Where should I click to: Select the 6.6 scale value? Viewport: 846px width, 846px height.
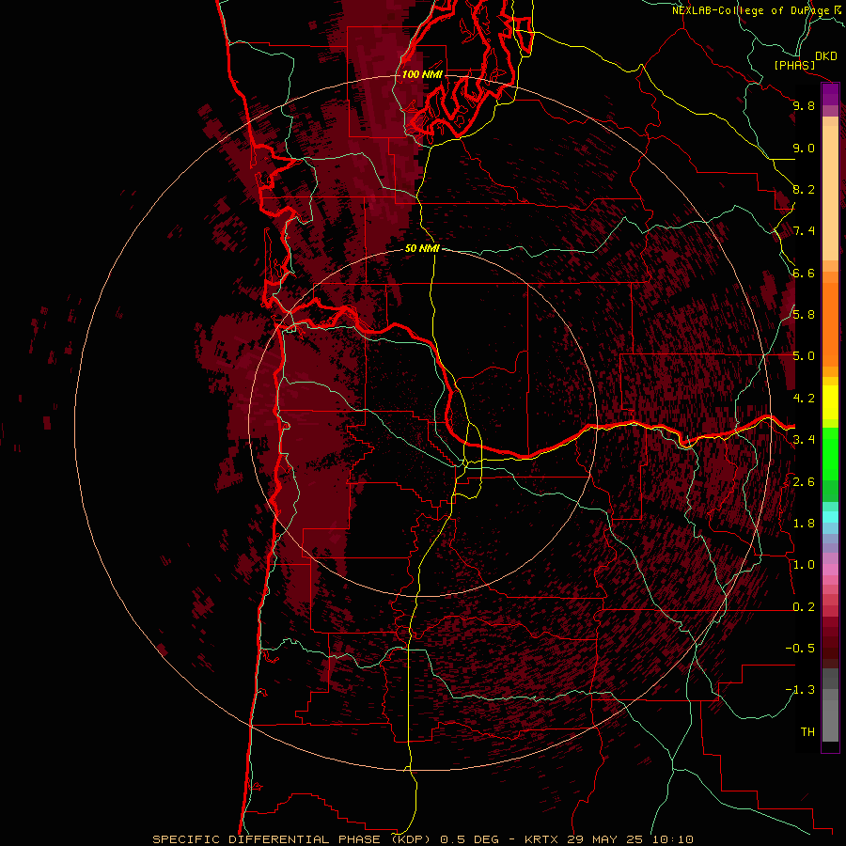click(804, 273)
